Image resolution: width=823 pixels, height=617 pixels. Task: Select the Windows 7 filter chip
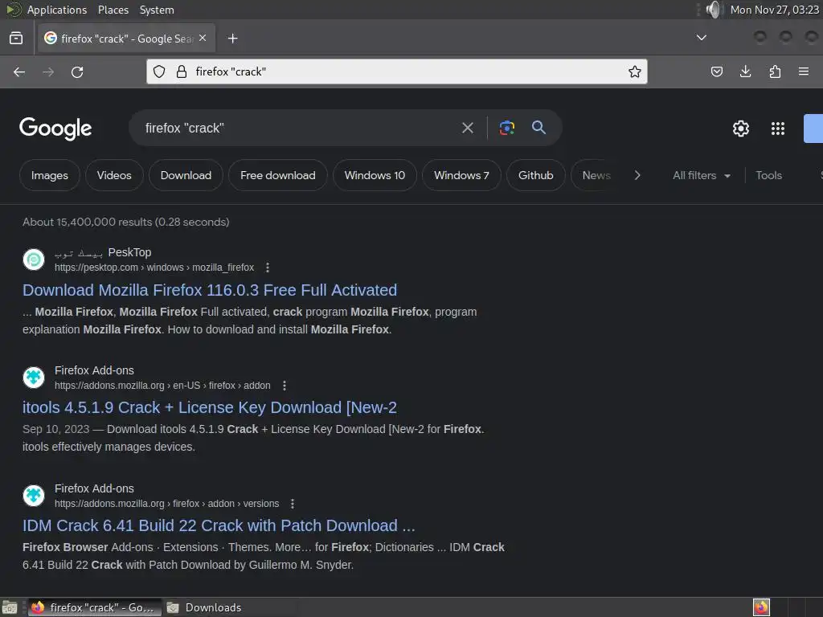[461, 175]
